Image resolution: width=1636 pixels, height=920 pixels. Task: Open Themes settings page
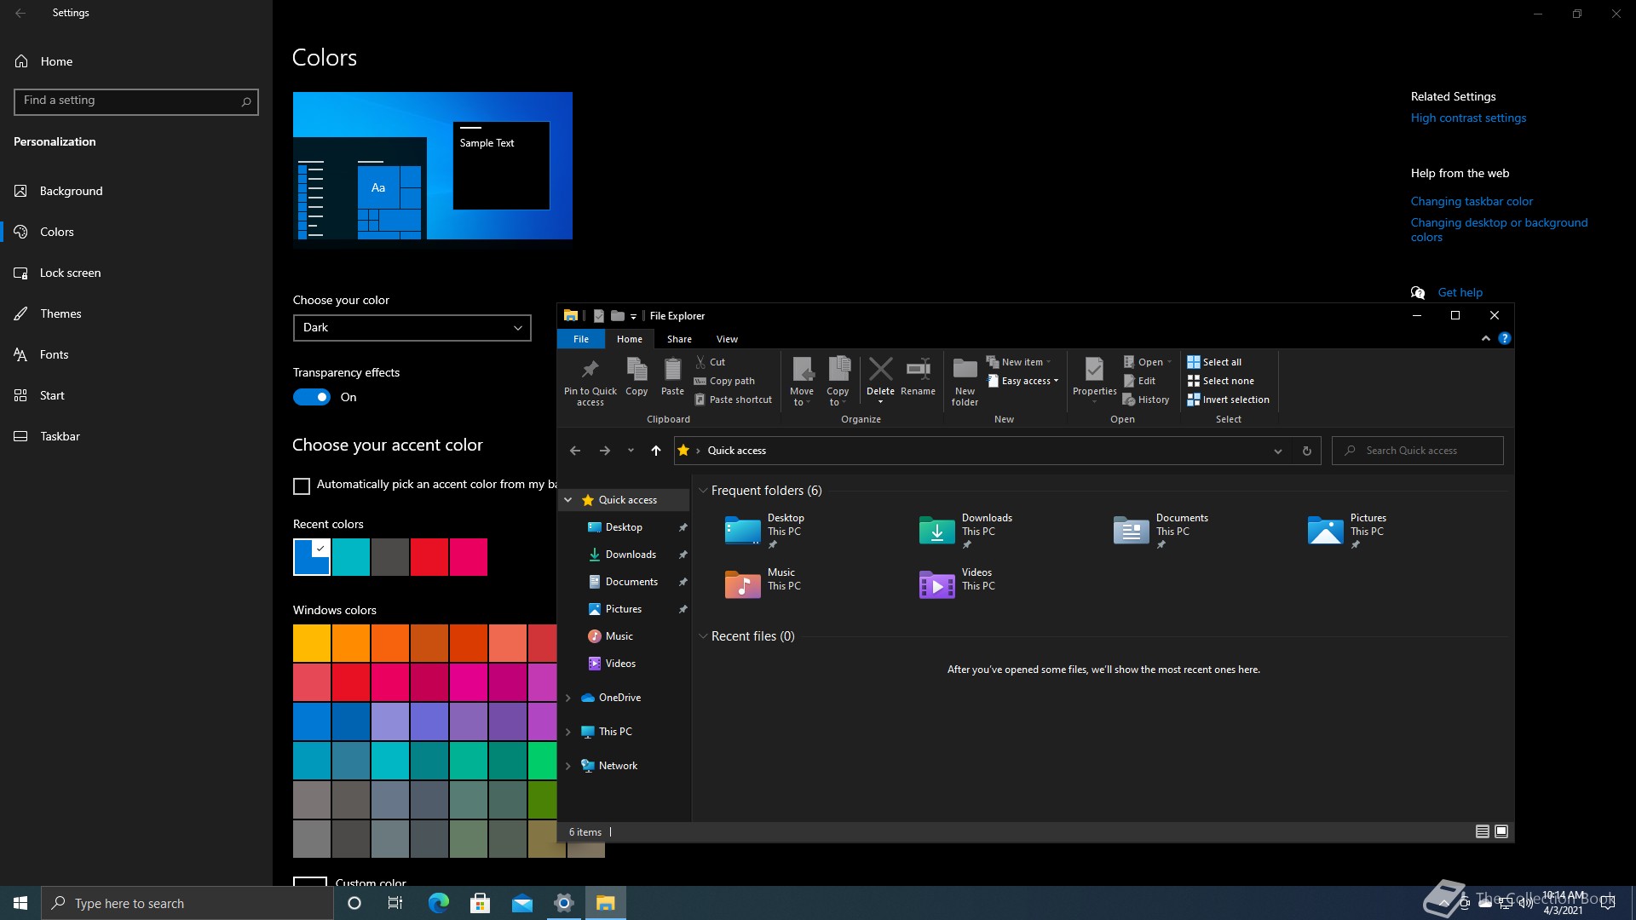point(136,313)
